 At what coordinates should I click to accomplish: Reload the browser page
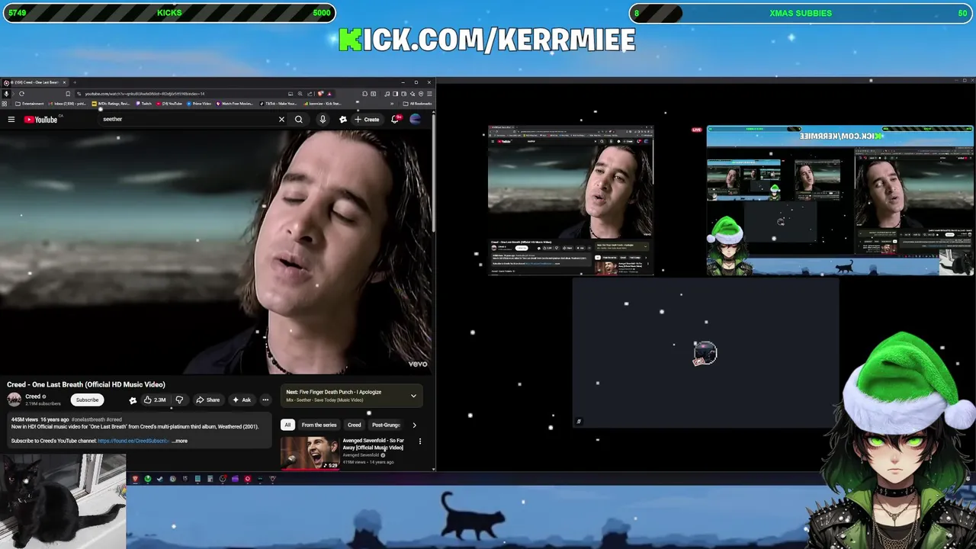pyautogui.click(x=21, y=94)
